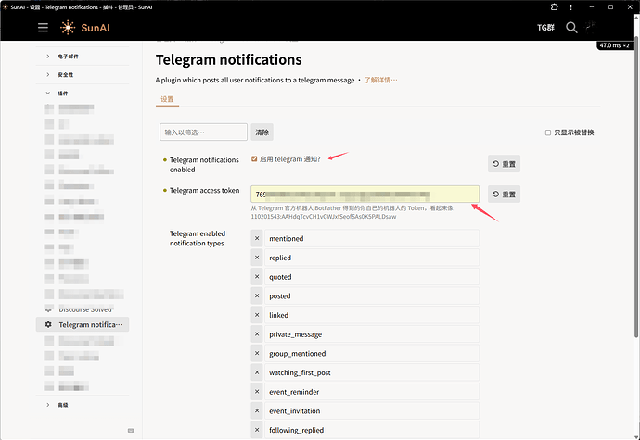Click the 清除 filter button
Viewport: 640px width, 440px height.
tap(262, 132)
